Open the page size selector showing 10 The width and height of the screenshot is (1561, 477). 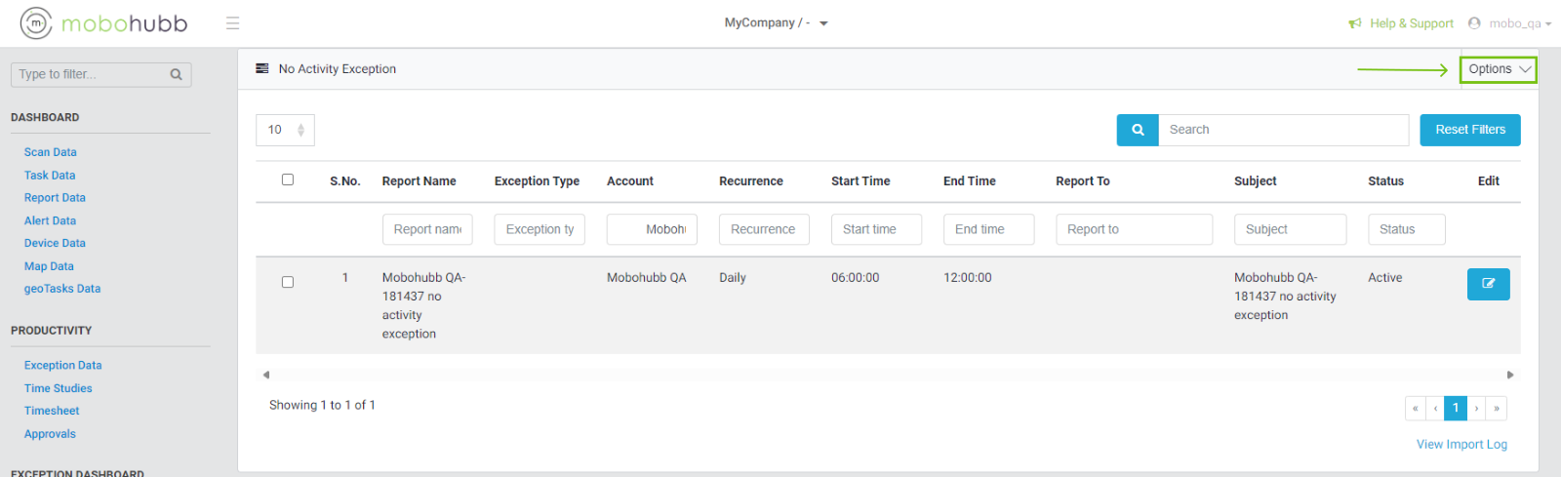click(285, 130)
